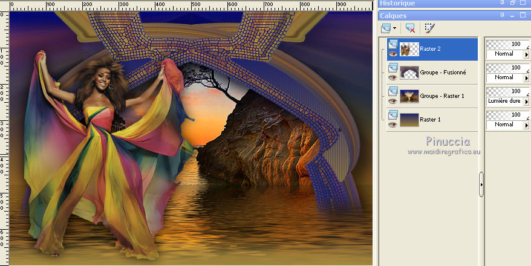Image resolution: width=531 pixels, height=266 pixels.
Task: Click the Normal blend mode field of Raster 2
Action: tap(504, 54)
